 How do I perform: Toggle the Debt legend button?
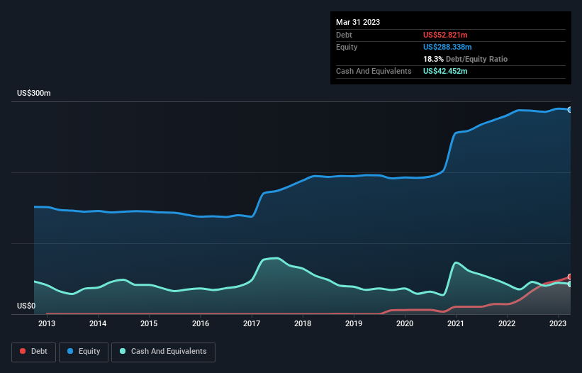[x=34, y=352]
